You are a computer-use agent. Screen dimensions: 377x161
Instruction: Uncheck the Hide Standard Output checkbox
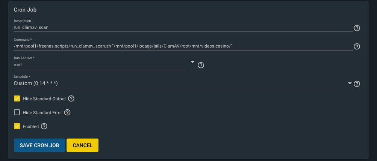click(17, 98)
